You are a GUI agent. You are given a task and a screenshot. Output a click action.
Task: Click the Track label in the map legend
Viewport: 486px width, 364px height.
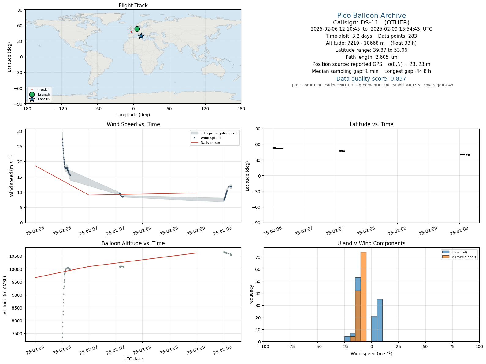tap(42, 90)
